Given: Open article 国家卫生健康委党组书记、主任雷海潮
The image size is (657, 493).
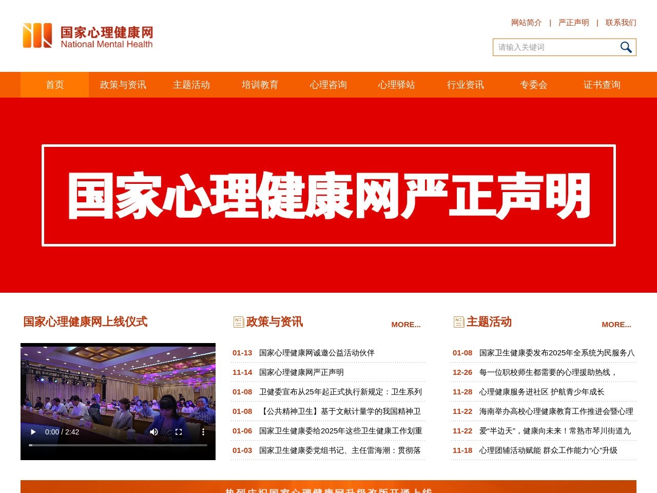Looking at the screenshot, I should tap(340, 450).
